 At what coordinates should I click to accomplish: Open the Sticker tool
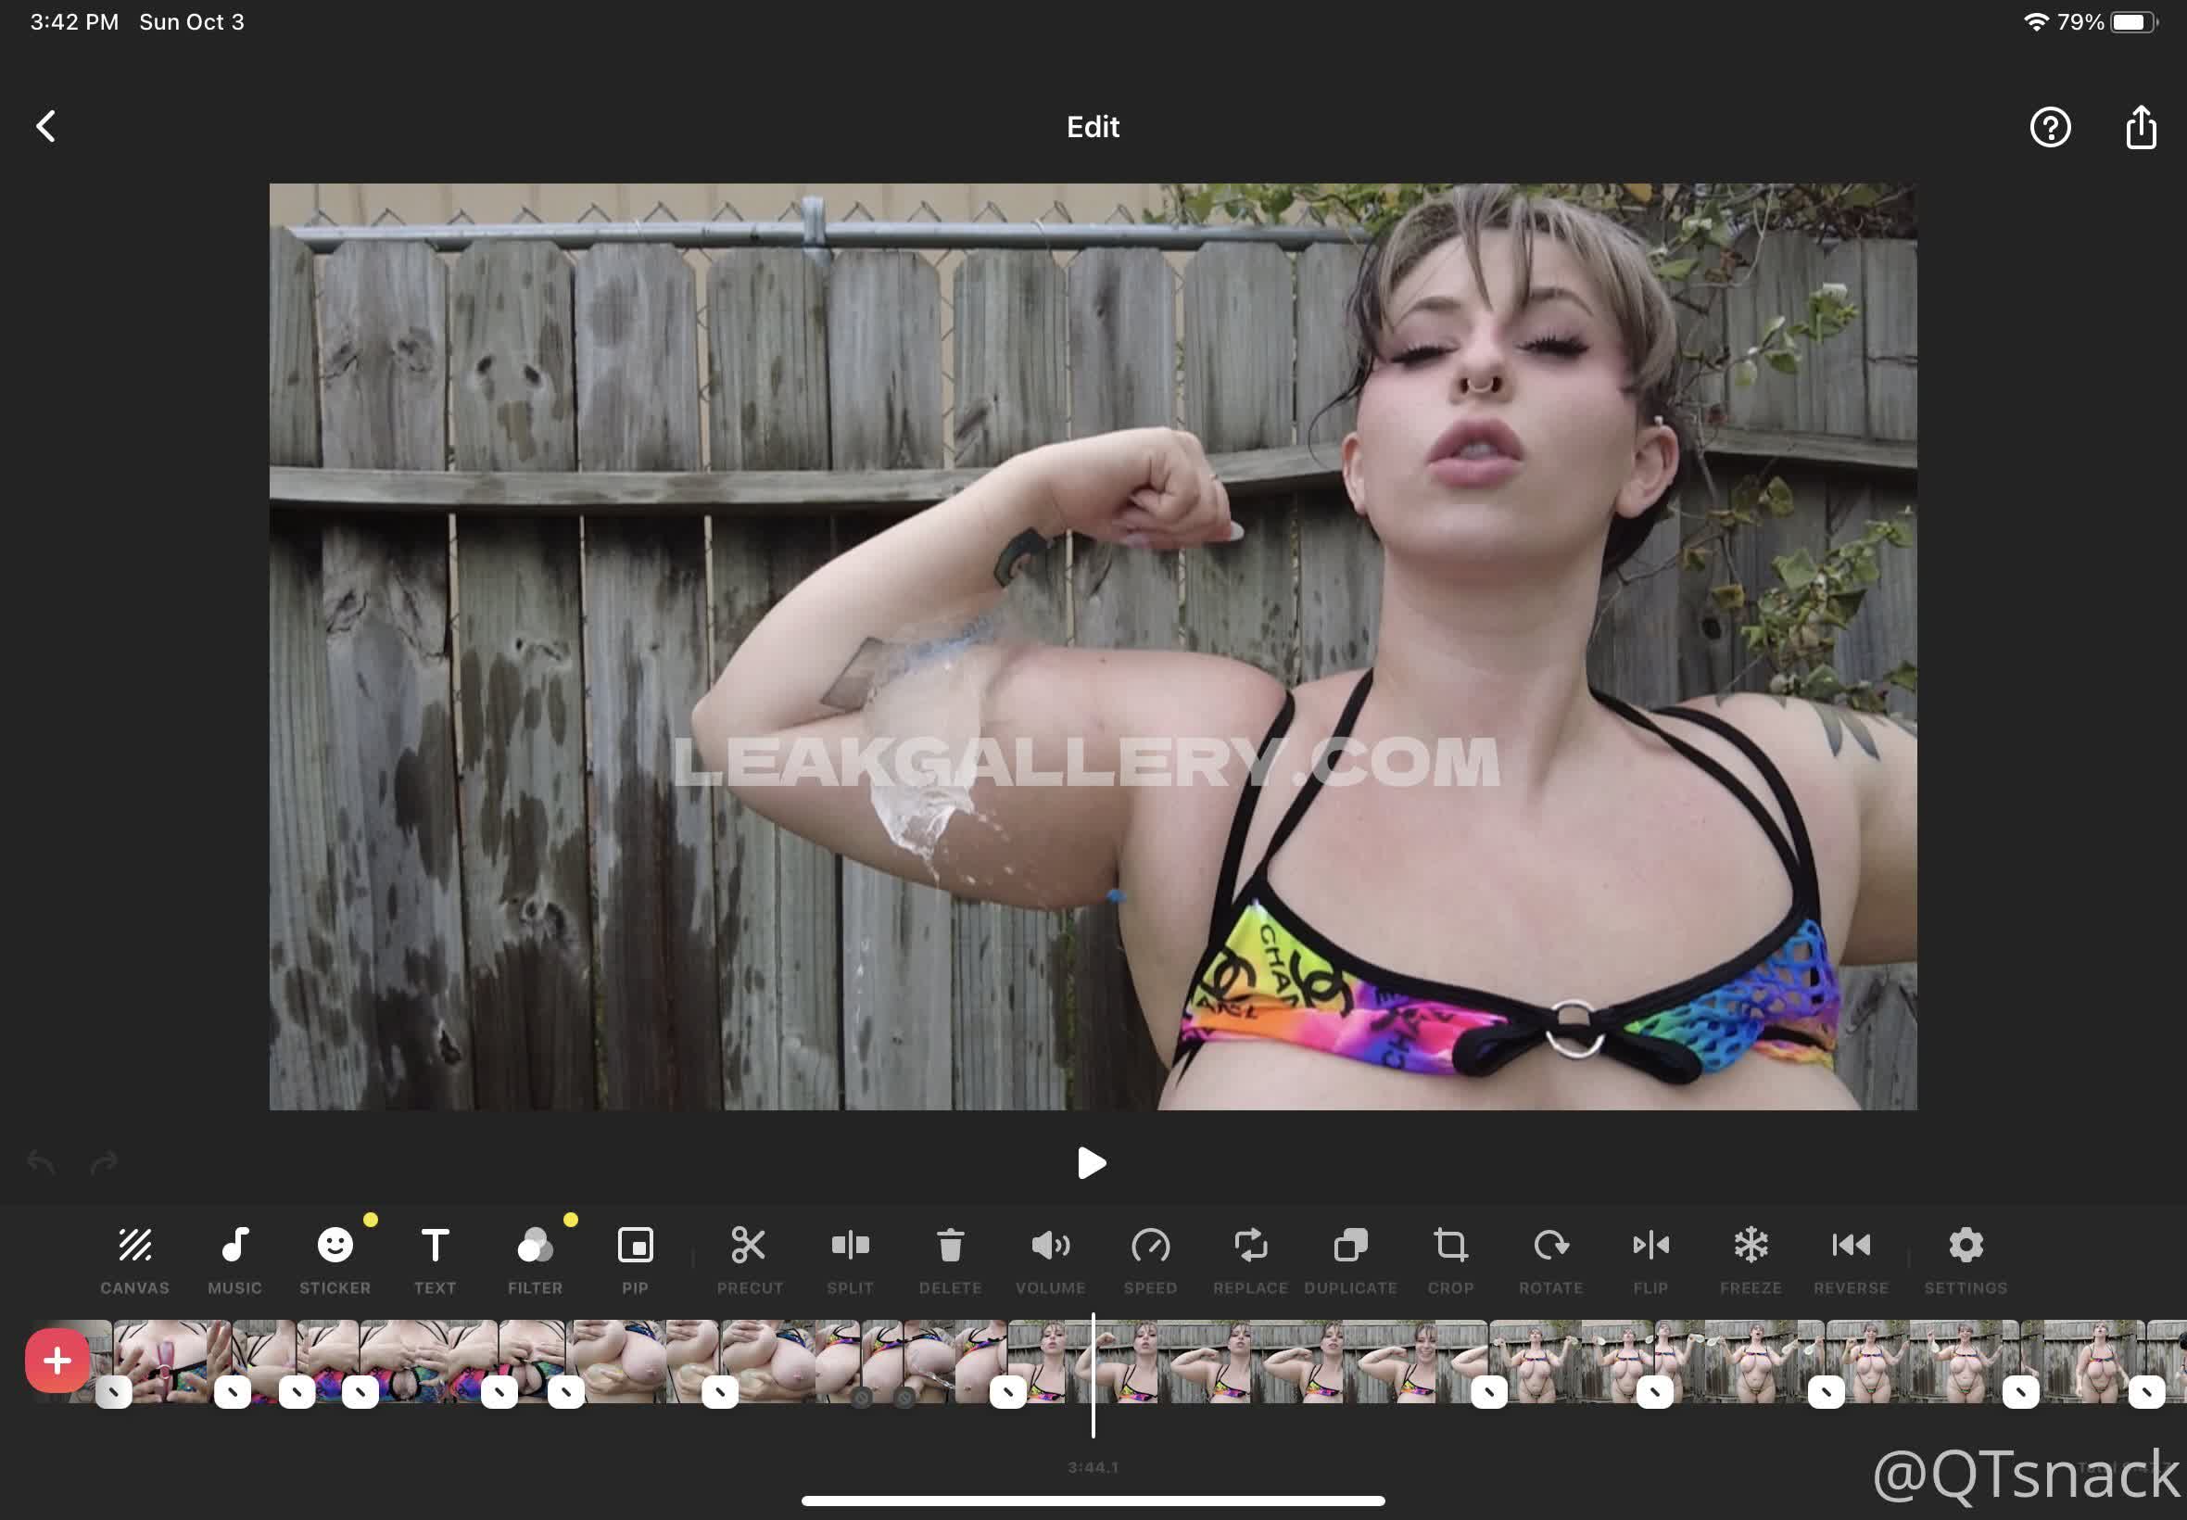(335, 1260)
